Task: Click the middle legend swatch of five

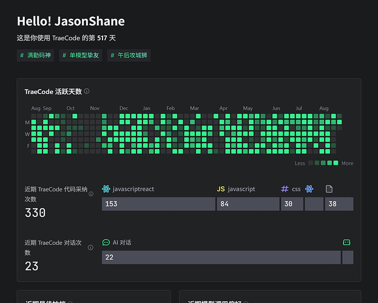Action: 323,163
